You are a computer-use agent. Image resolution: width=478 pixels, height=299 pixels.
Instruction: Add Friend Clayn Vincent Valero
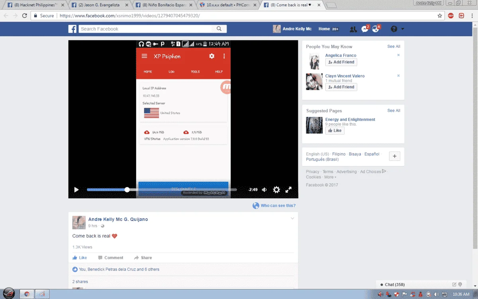pos(341,87)
